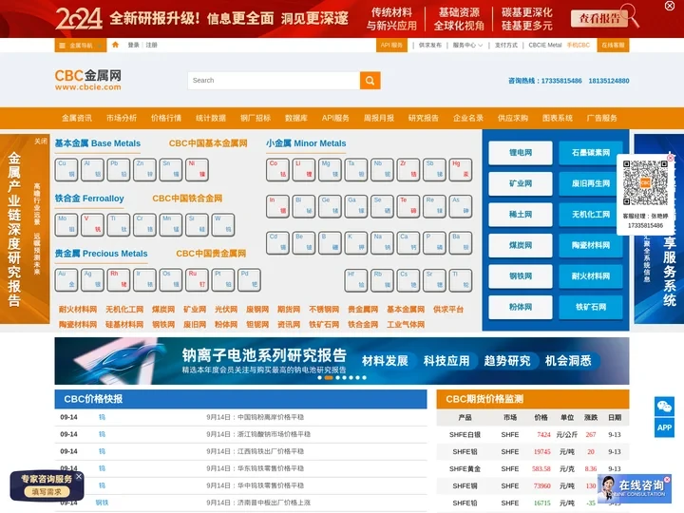
Task: Click the 锂电网 button
Action: [521, 153]
